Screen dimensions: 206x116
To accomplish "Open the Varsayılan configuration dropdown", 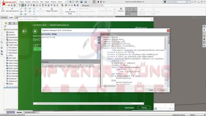I will 92,5.
